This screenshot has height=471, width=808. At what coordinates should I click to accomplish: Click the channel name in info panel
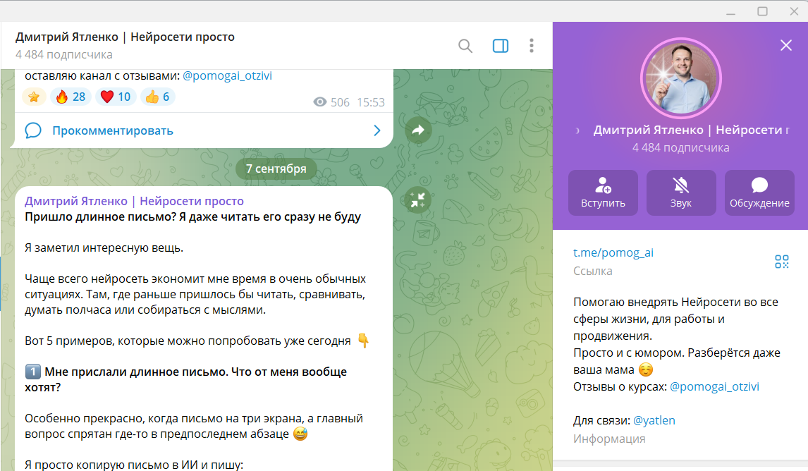(x=691, y=130)
